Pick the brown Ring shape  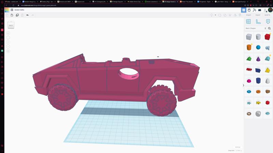pos(249,114)
